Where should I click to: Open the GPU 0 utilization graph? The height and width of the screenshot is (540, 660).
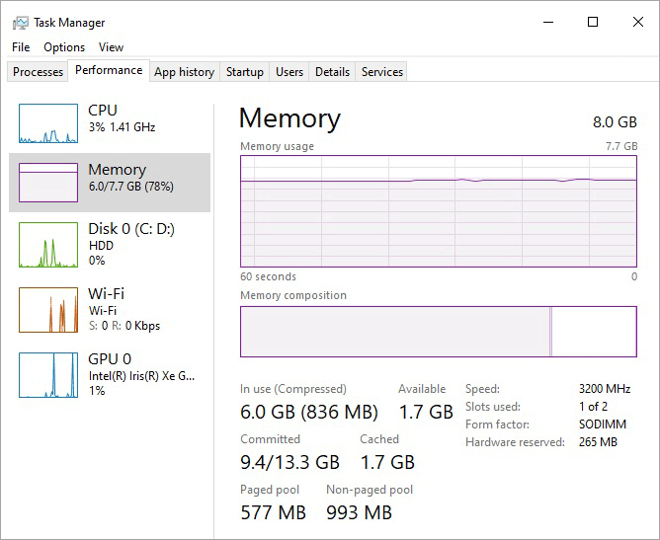click(47, 375)
